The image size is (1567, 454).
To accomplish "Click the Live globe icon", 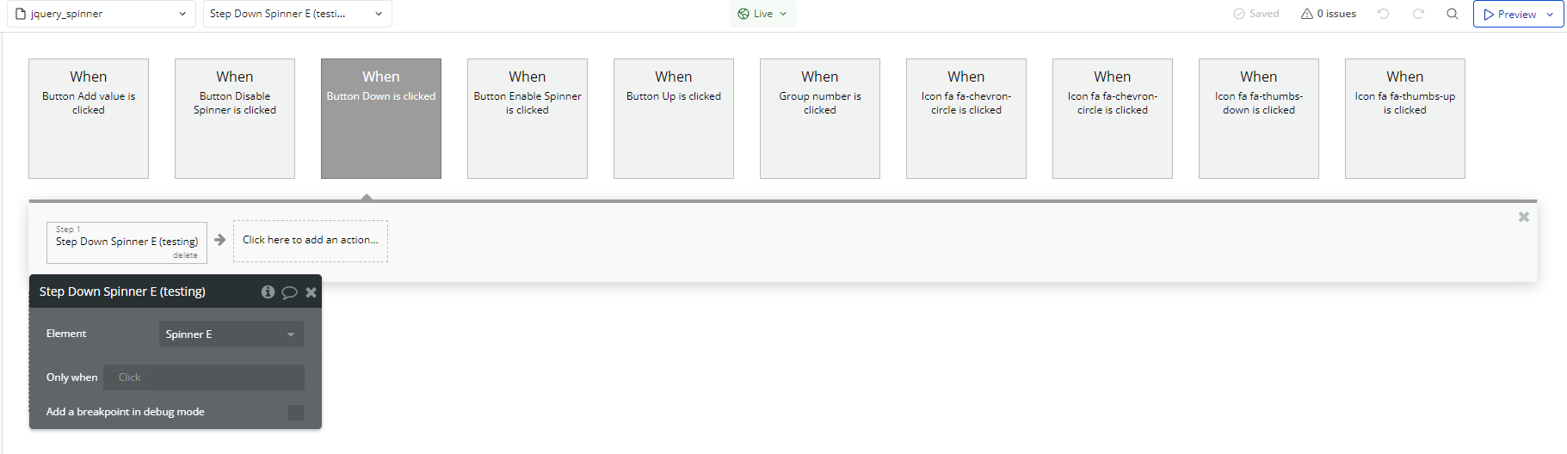I will (x=743, y=14).
